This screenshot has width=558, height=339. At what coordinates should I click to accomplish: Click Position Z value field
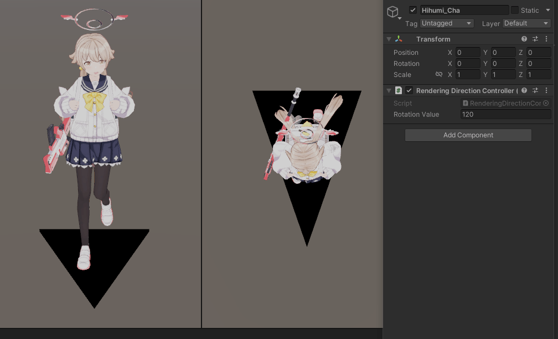coord(539,52)
